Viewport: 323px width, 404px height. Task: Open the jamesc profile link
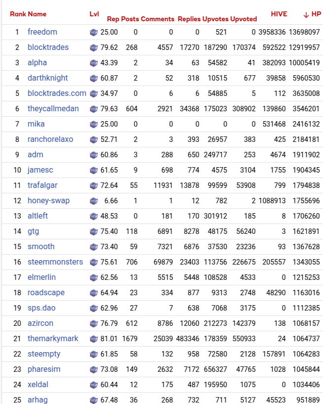click(40, 170)
